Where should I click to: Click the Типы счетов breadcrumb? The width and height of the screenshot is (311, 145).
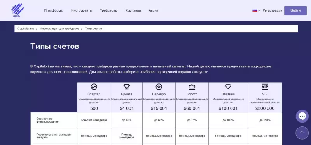tap(93, 29)
